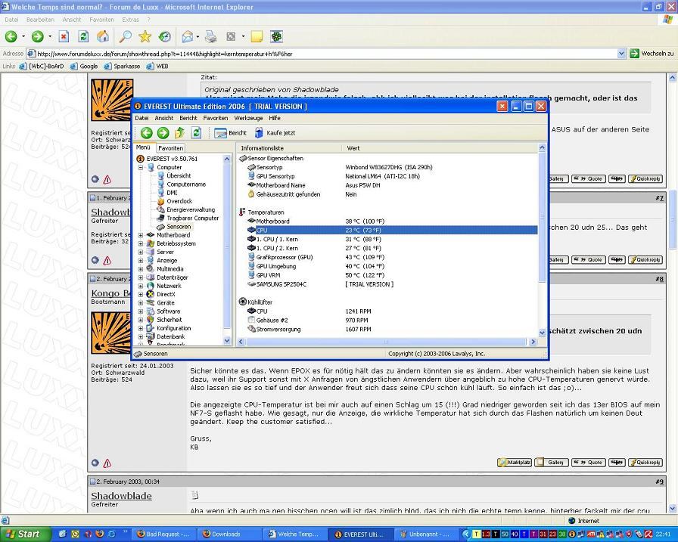Viewport: 678px width, 542px height.
Task: Click EVEREST info list horizontal scrollbar
Action: coord(387,342)
